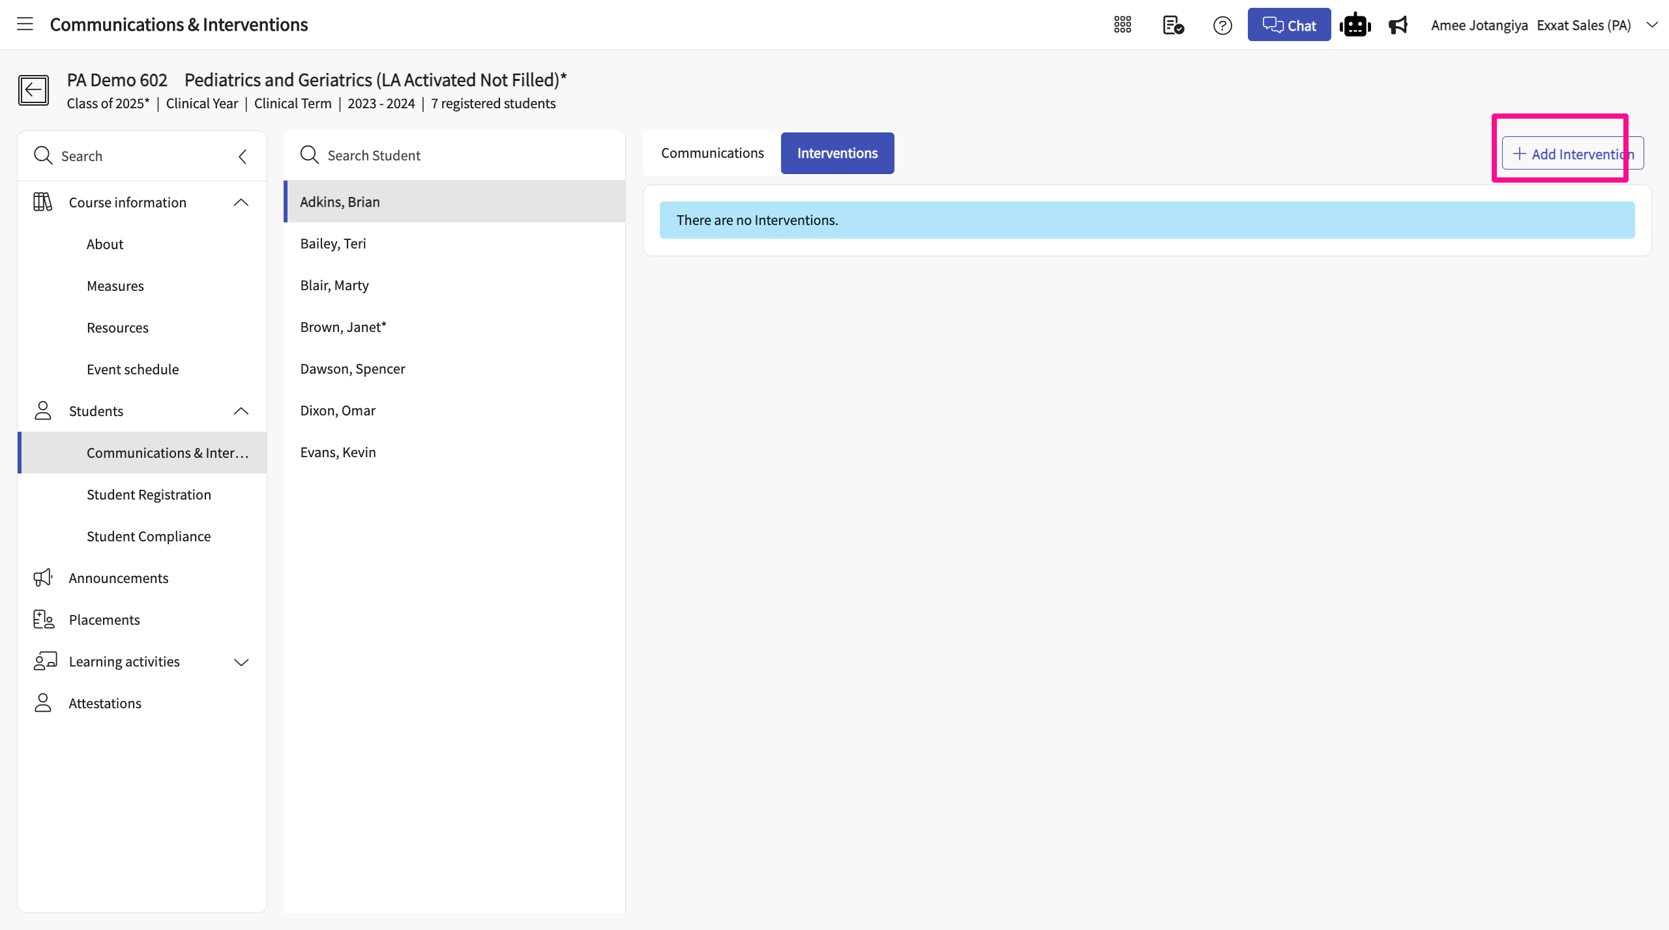Open the hamburger navigation menu
The width and height of the screenshot is (1669, 930).
pos(25,24)
